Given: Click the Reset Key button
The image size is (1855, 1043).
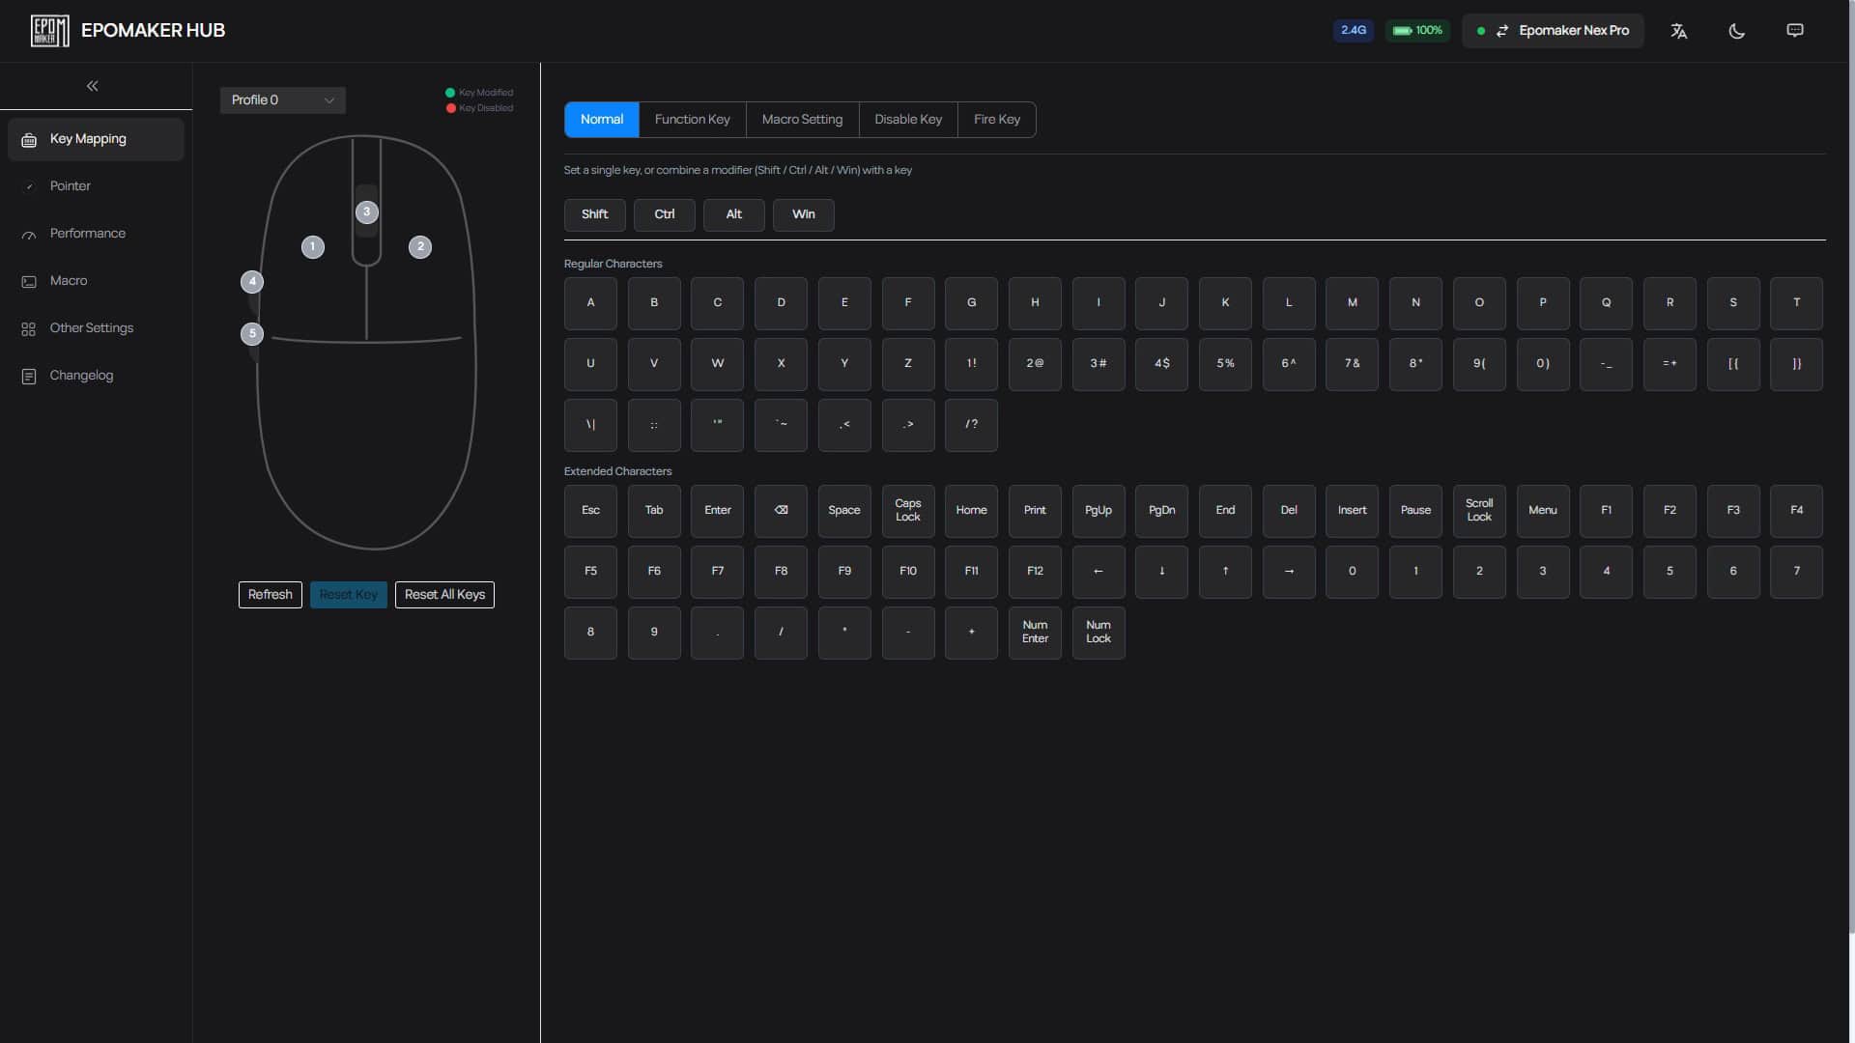Looking at the screenshot, I should [349, 595].
